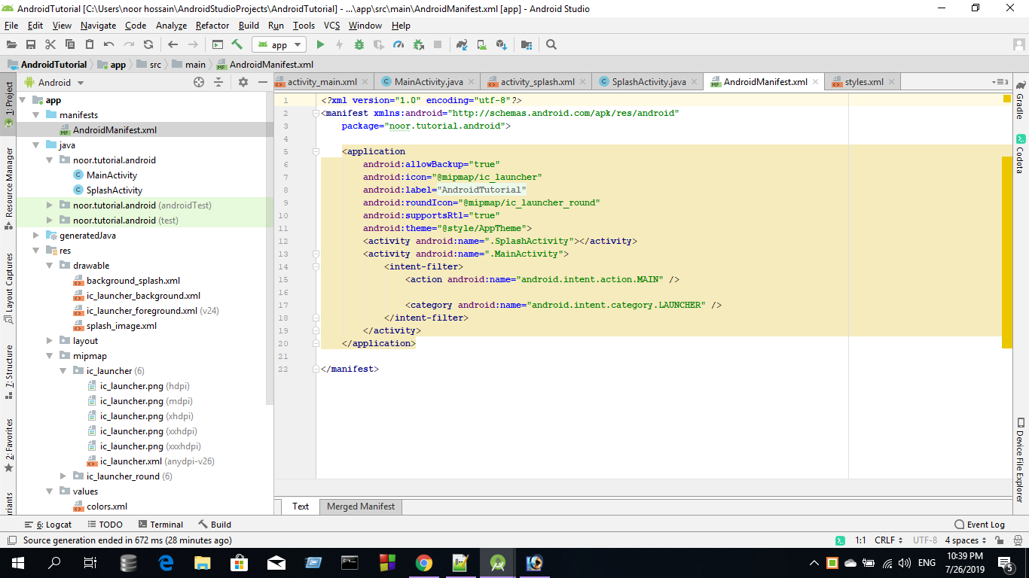This screenshot has height=578, width=1029.
Task: Click Attach Debugger to Android Process
Action: (418, 44)
